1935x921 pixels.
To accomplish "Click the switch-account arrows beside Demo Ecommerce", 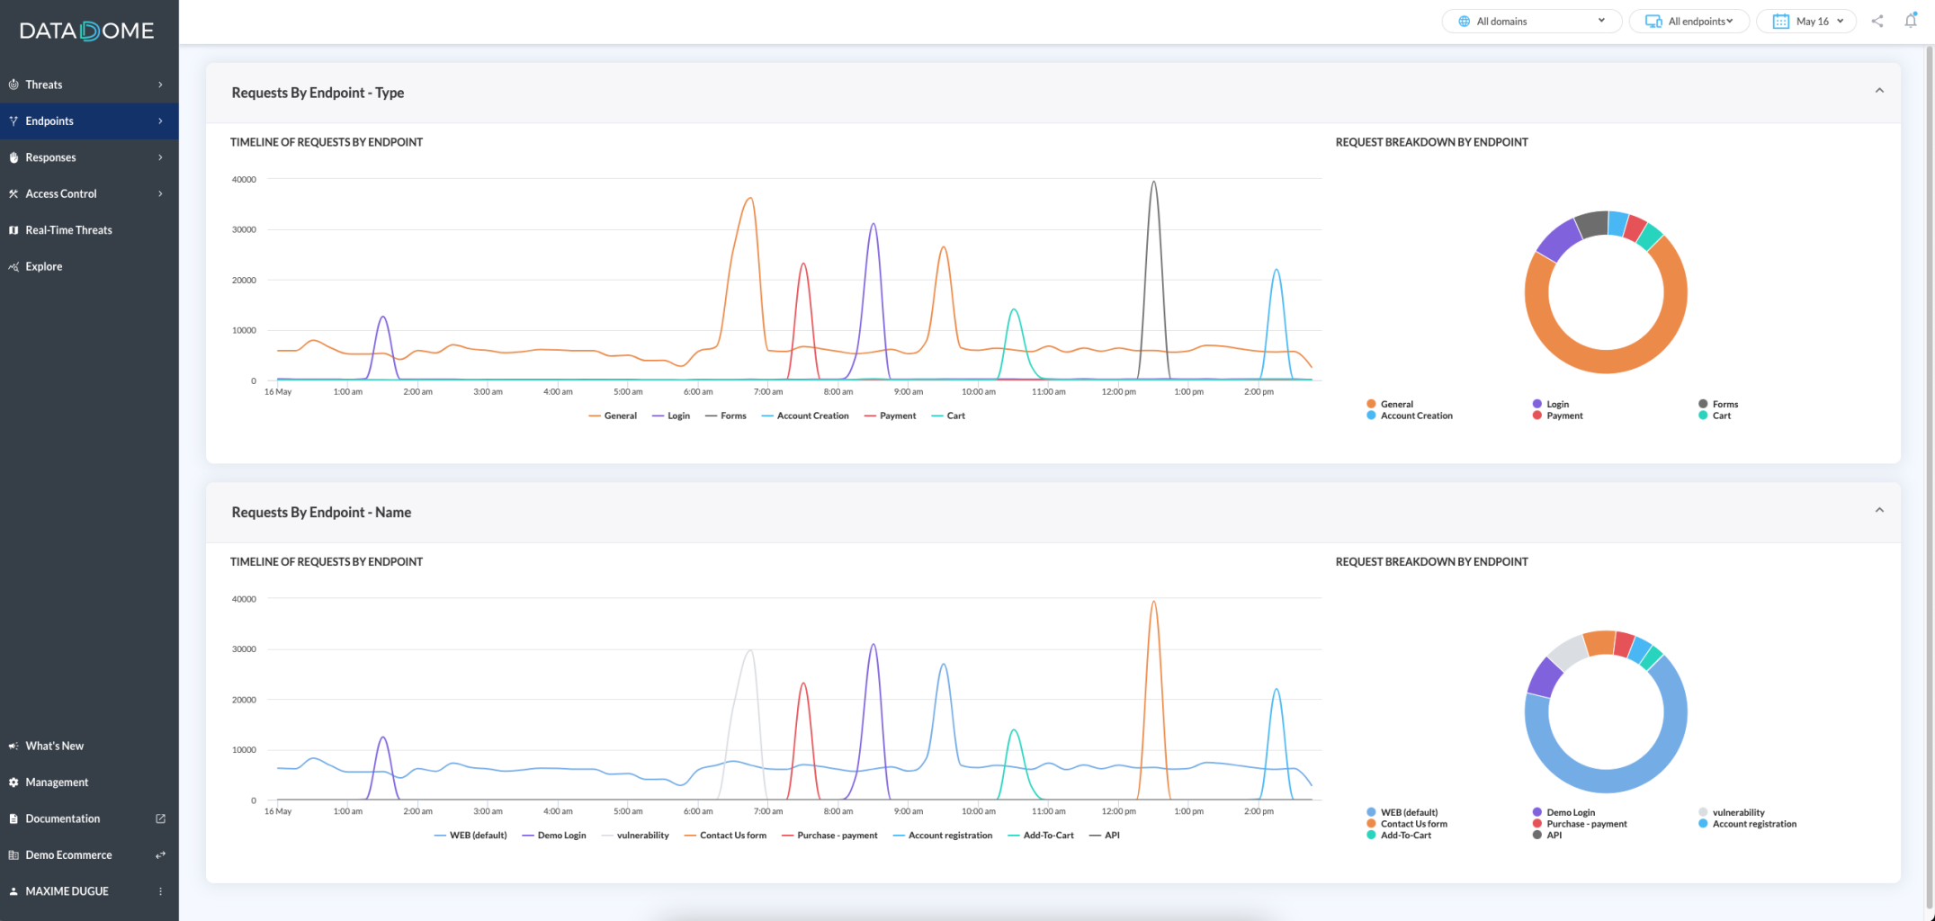I will tap(160, 854).
